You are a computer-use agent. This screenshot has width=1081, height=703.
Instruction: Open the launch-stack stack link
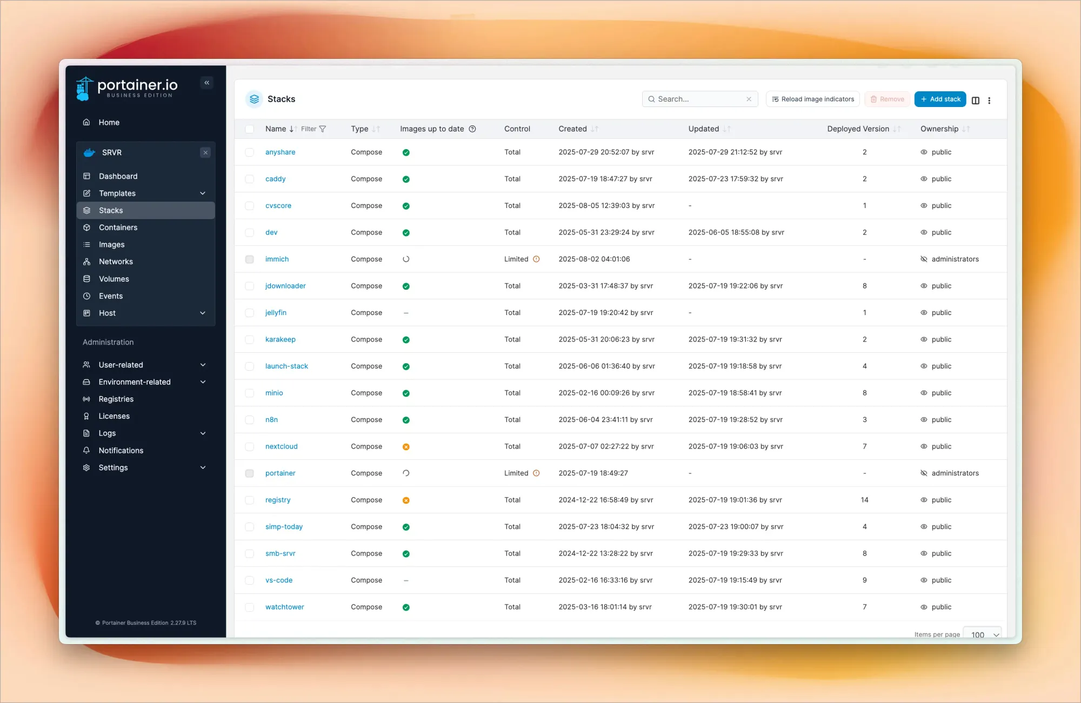[286, 366]
